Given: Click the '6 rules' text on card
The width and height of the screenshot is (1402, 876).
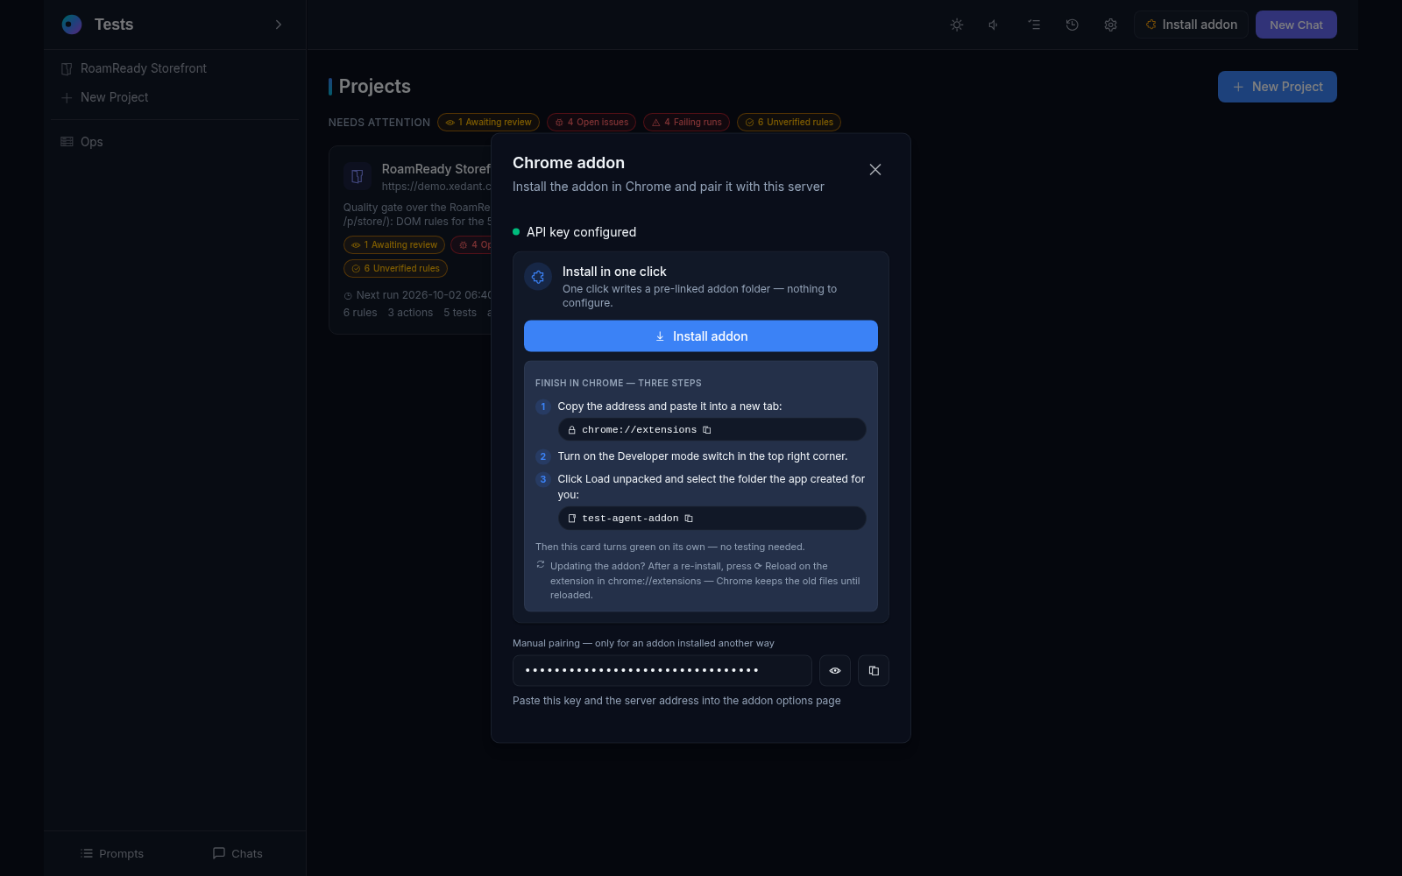Looking at the screenshot, I should coord(360,313).
